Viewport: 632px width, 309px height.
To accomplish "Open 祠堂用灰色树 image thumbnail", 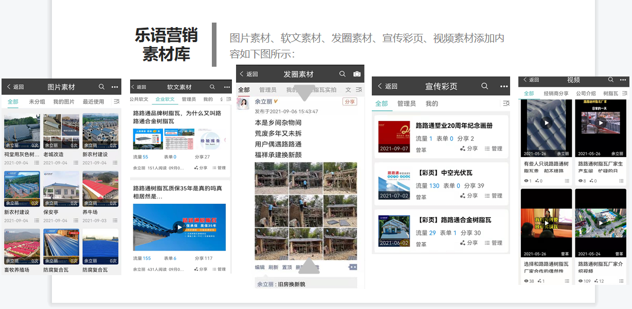I will point(22,131).
